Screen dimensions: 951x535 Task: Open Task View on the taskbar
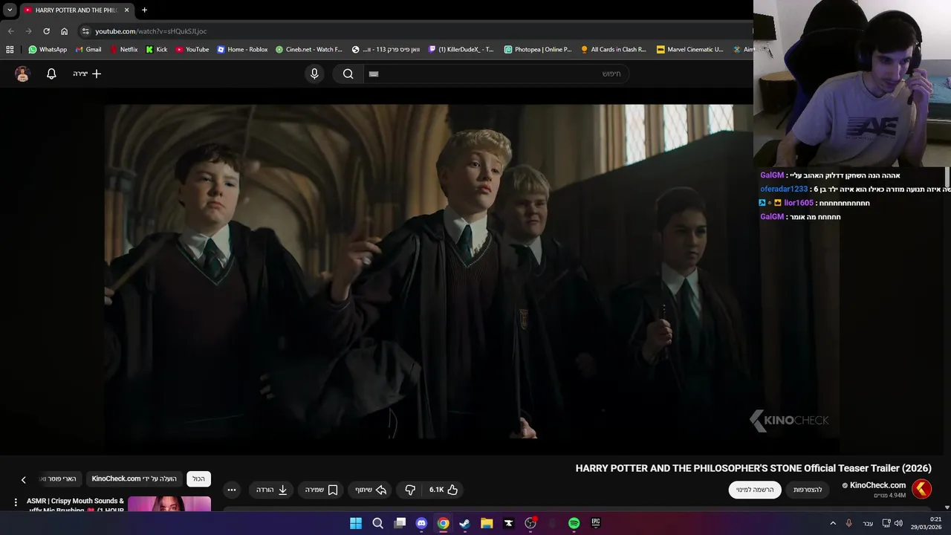point(400,523)
